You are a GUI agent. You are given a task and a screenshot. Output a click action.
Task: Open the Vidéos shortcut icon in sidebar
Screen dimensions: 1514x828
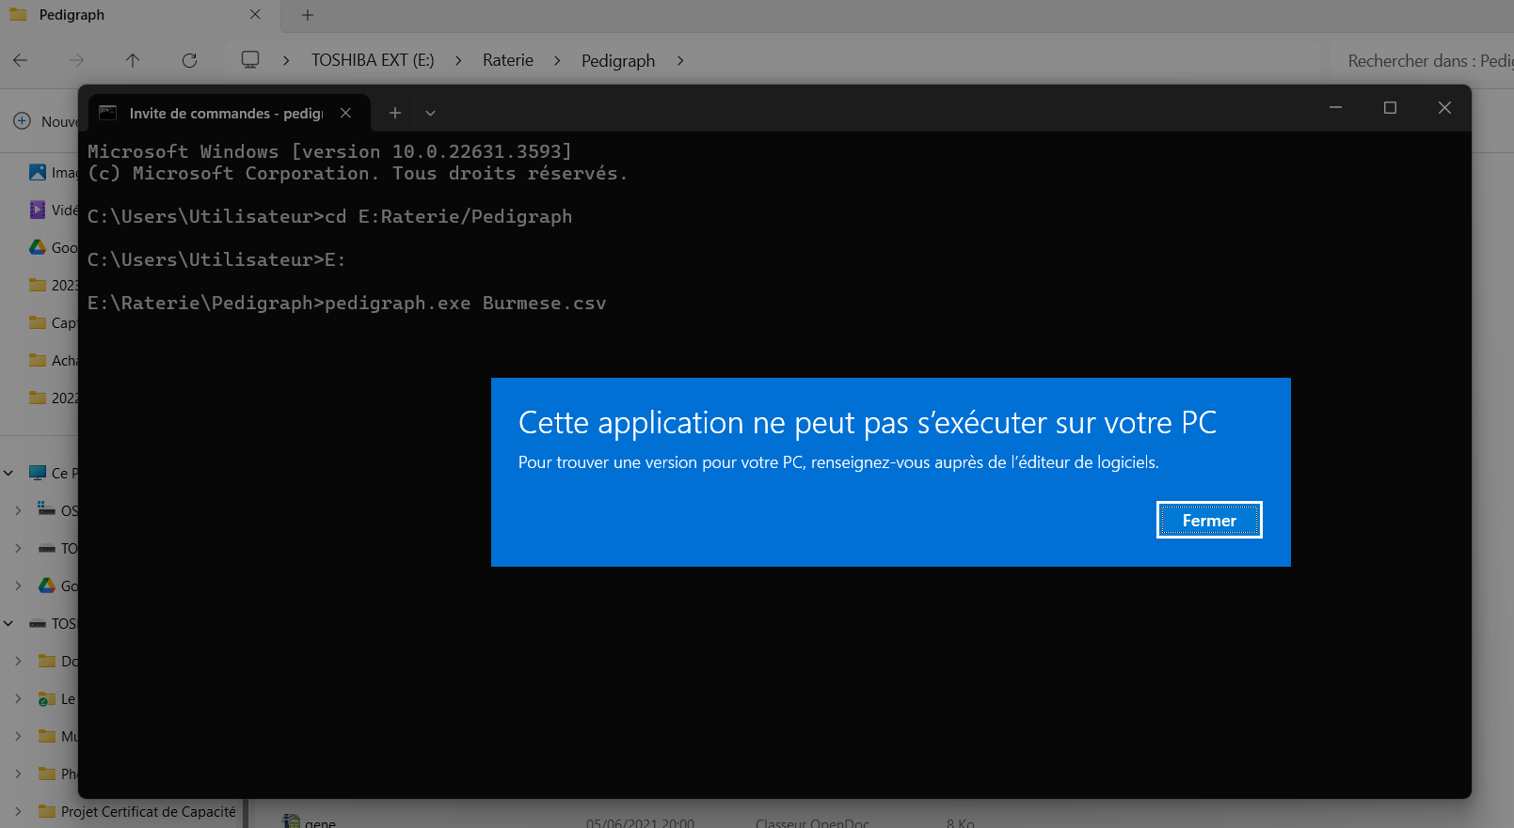click(x=38, y=210)
